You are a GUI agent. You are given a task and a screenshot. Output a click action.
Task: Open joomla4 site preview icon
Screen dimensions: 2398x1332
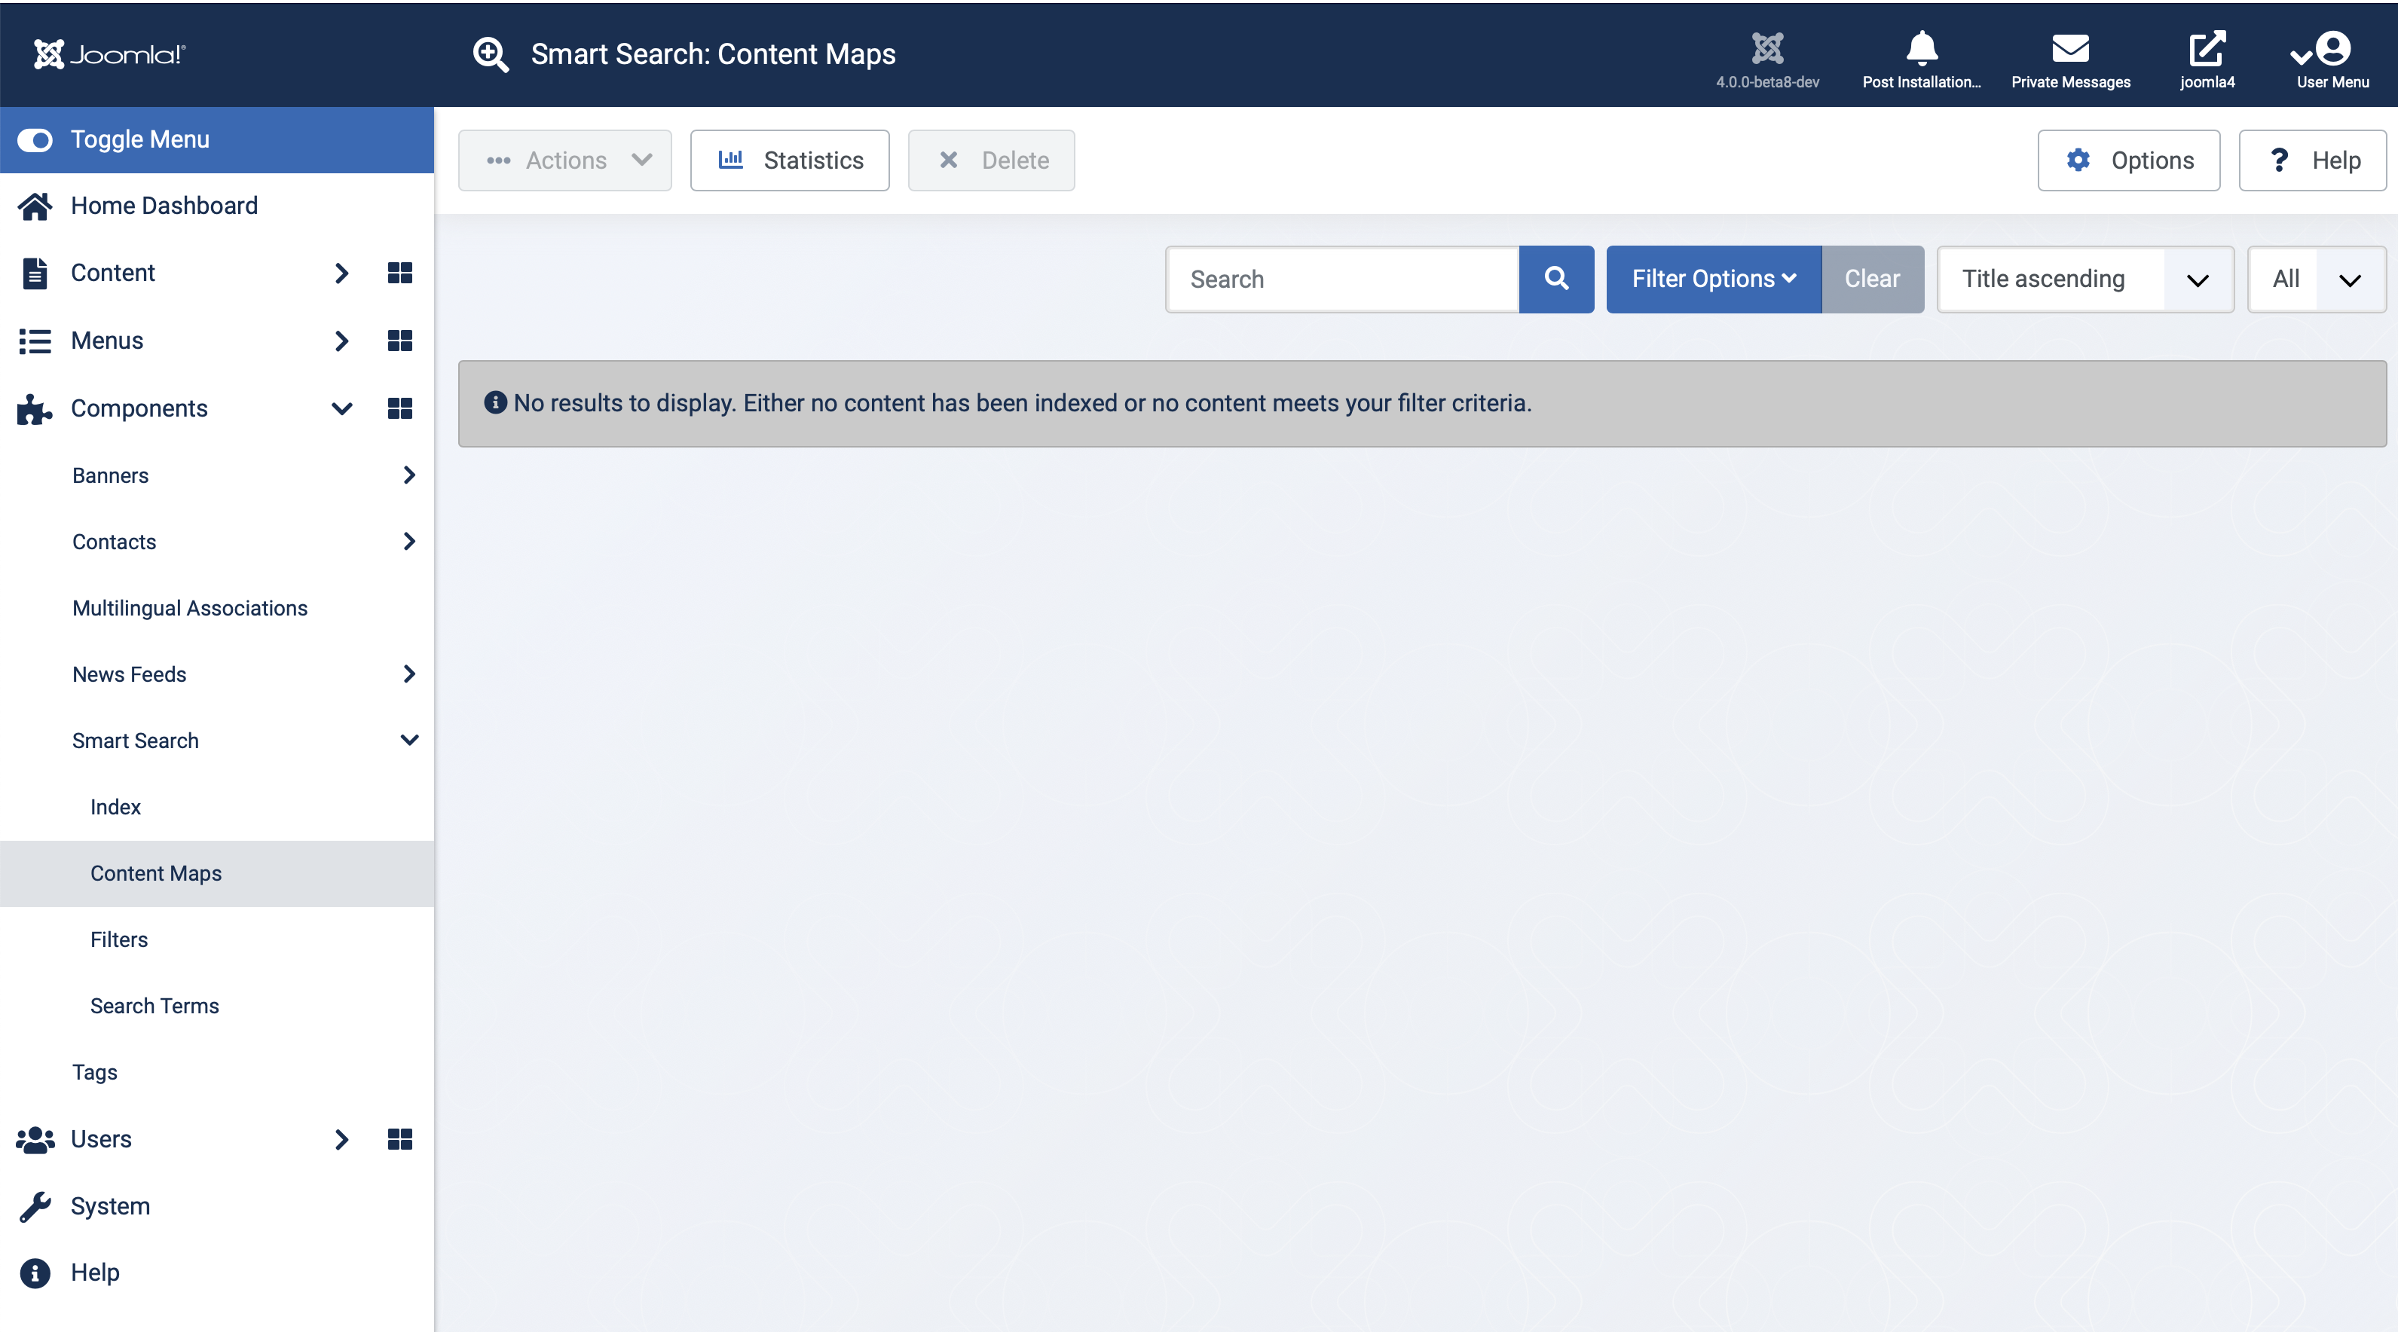[2207, 48]
